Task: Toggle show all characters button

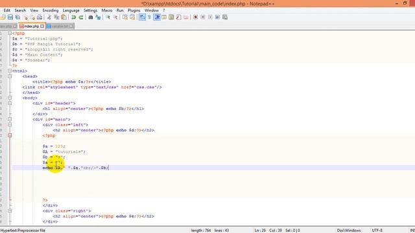Action: (x=149, y=17)
